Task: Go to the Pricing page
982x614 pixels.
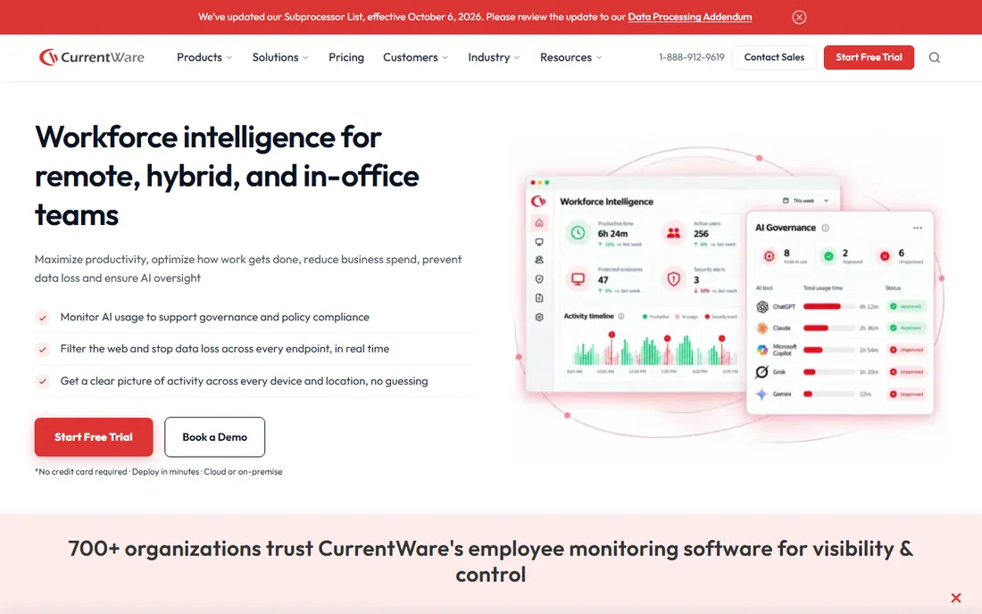Action: pos(345,57)
